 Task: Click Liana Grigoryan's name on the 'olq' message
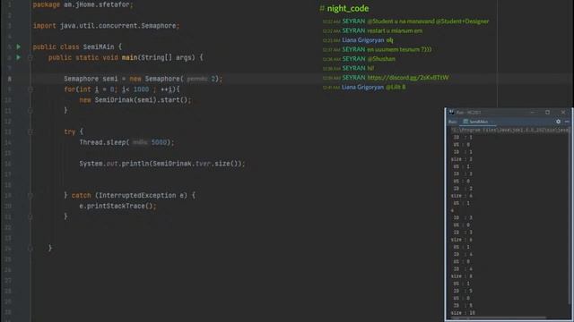362,40
